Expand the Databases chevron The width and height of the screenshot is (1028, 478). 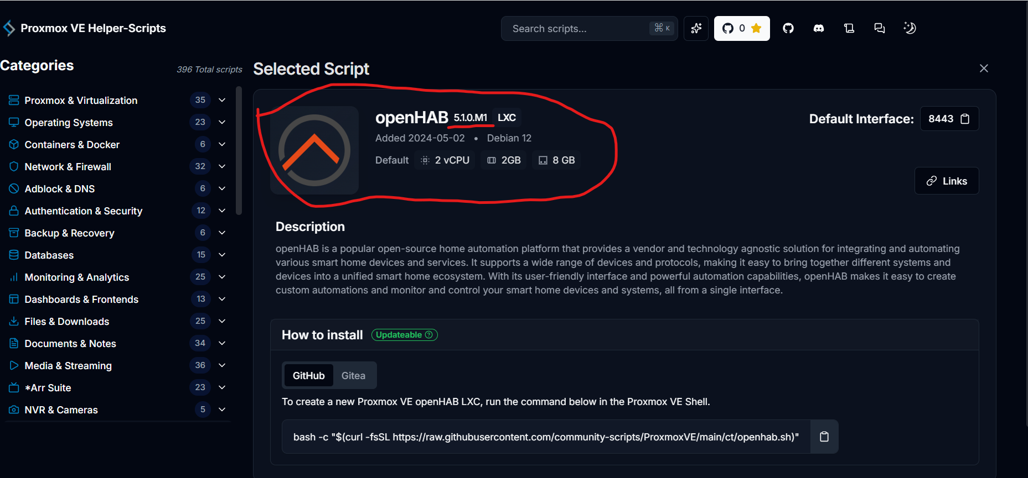point(222,255)
